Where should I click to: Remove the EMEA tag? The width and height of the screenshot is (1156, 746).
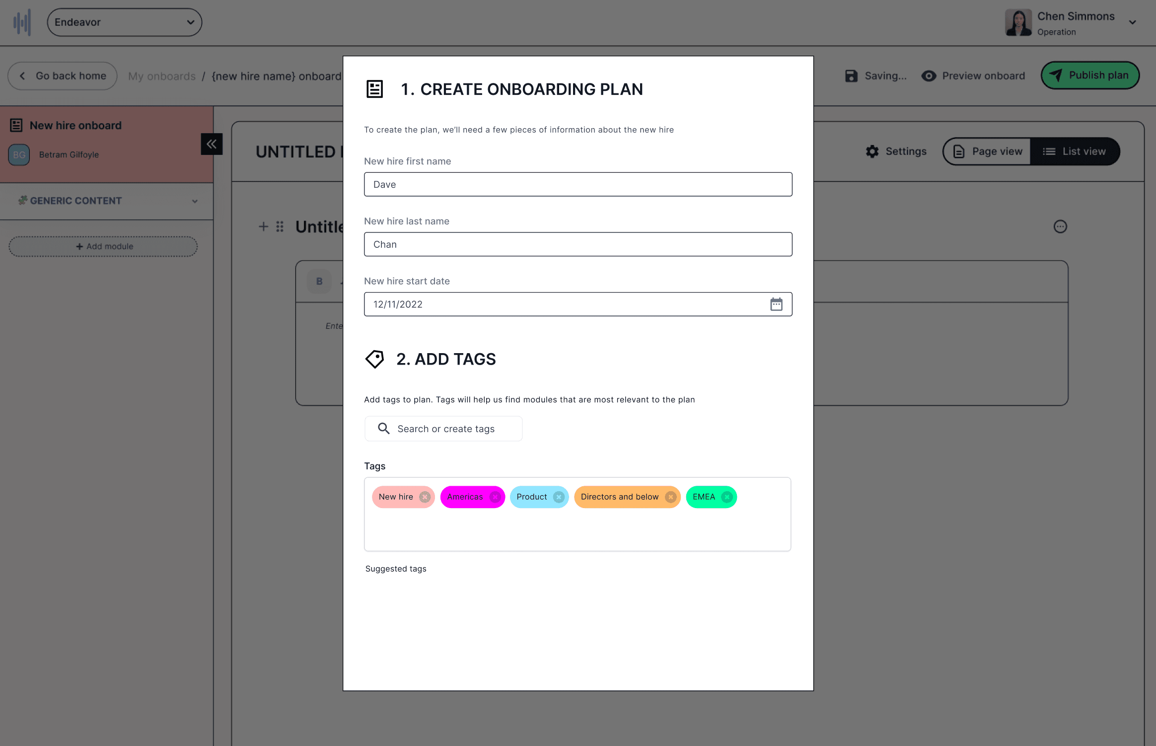[x=726, y=497]
